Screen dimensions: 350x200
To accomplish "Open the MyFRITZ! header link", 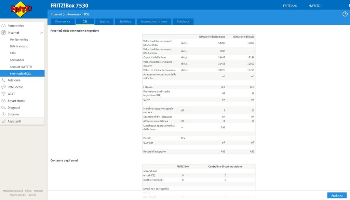I will tap(314, 5).
